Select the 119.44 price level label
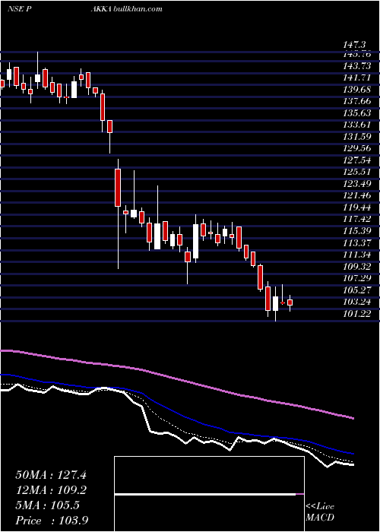Screen dimensions: 380x532 point(356,207)
